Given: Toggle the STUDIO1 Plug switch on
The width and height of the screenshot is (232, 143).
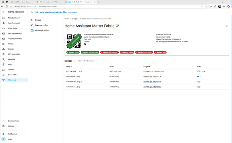Looking at the screenshot, I should point(199,87).
